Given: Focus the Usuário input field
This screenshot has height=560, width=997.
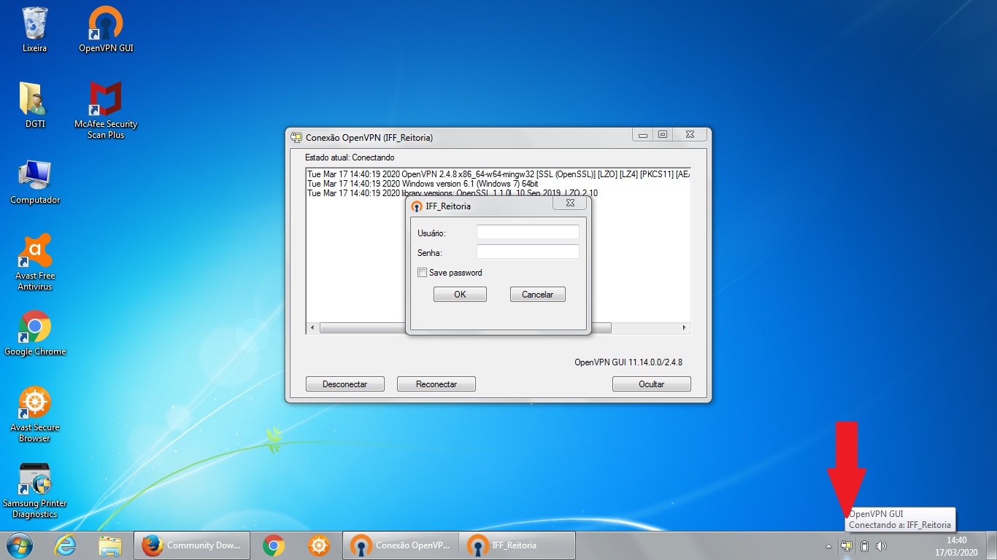Looking at the screenshot, I should (528, 232).
